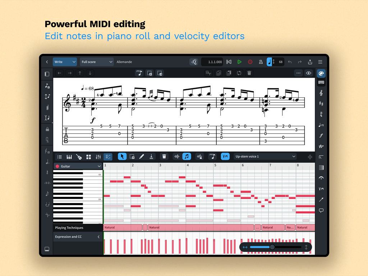Image resolution: width=368 pixels, height=276 pixels.
Task: Select the pointer selection tool
Action: click(x=122, y=157)
